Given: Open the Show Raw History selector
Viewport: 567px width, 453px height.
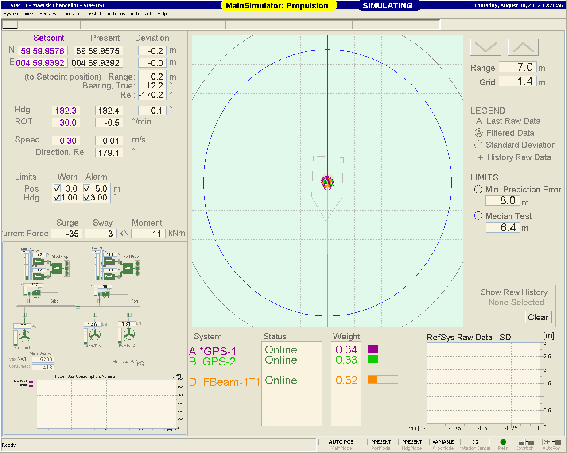Looking at the screenshot, I should pos(516,303).
